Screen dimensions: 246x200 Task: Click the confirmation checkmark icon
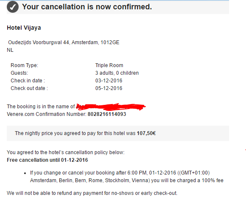pos(13,7)
